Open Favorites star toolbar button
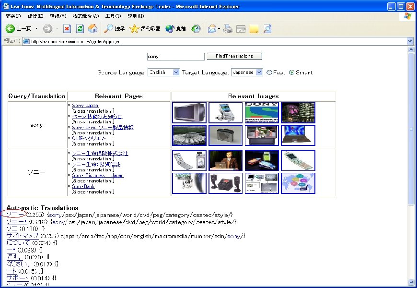Image resolution: width=417 pixels, height=288 pixels. pyautogui.click(x=145, y=28)
